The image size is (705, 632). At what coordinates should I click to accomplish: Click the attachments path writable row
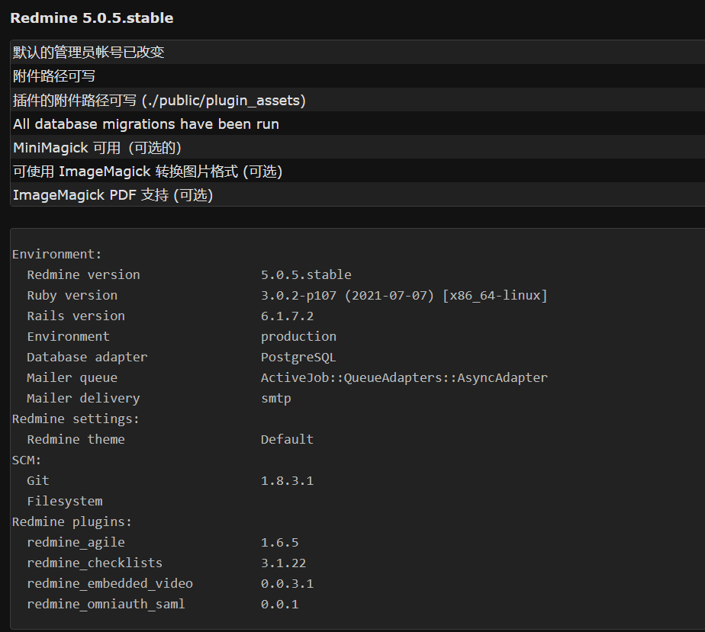358,76
